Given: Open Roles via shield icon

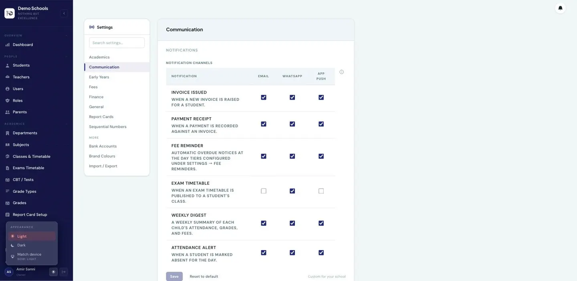Looking at the screenshot, I should [7, 100].
